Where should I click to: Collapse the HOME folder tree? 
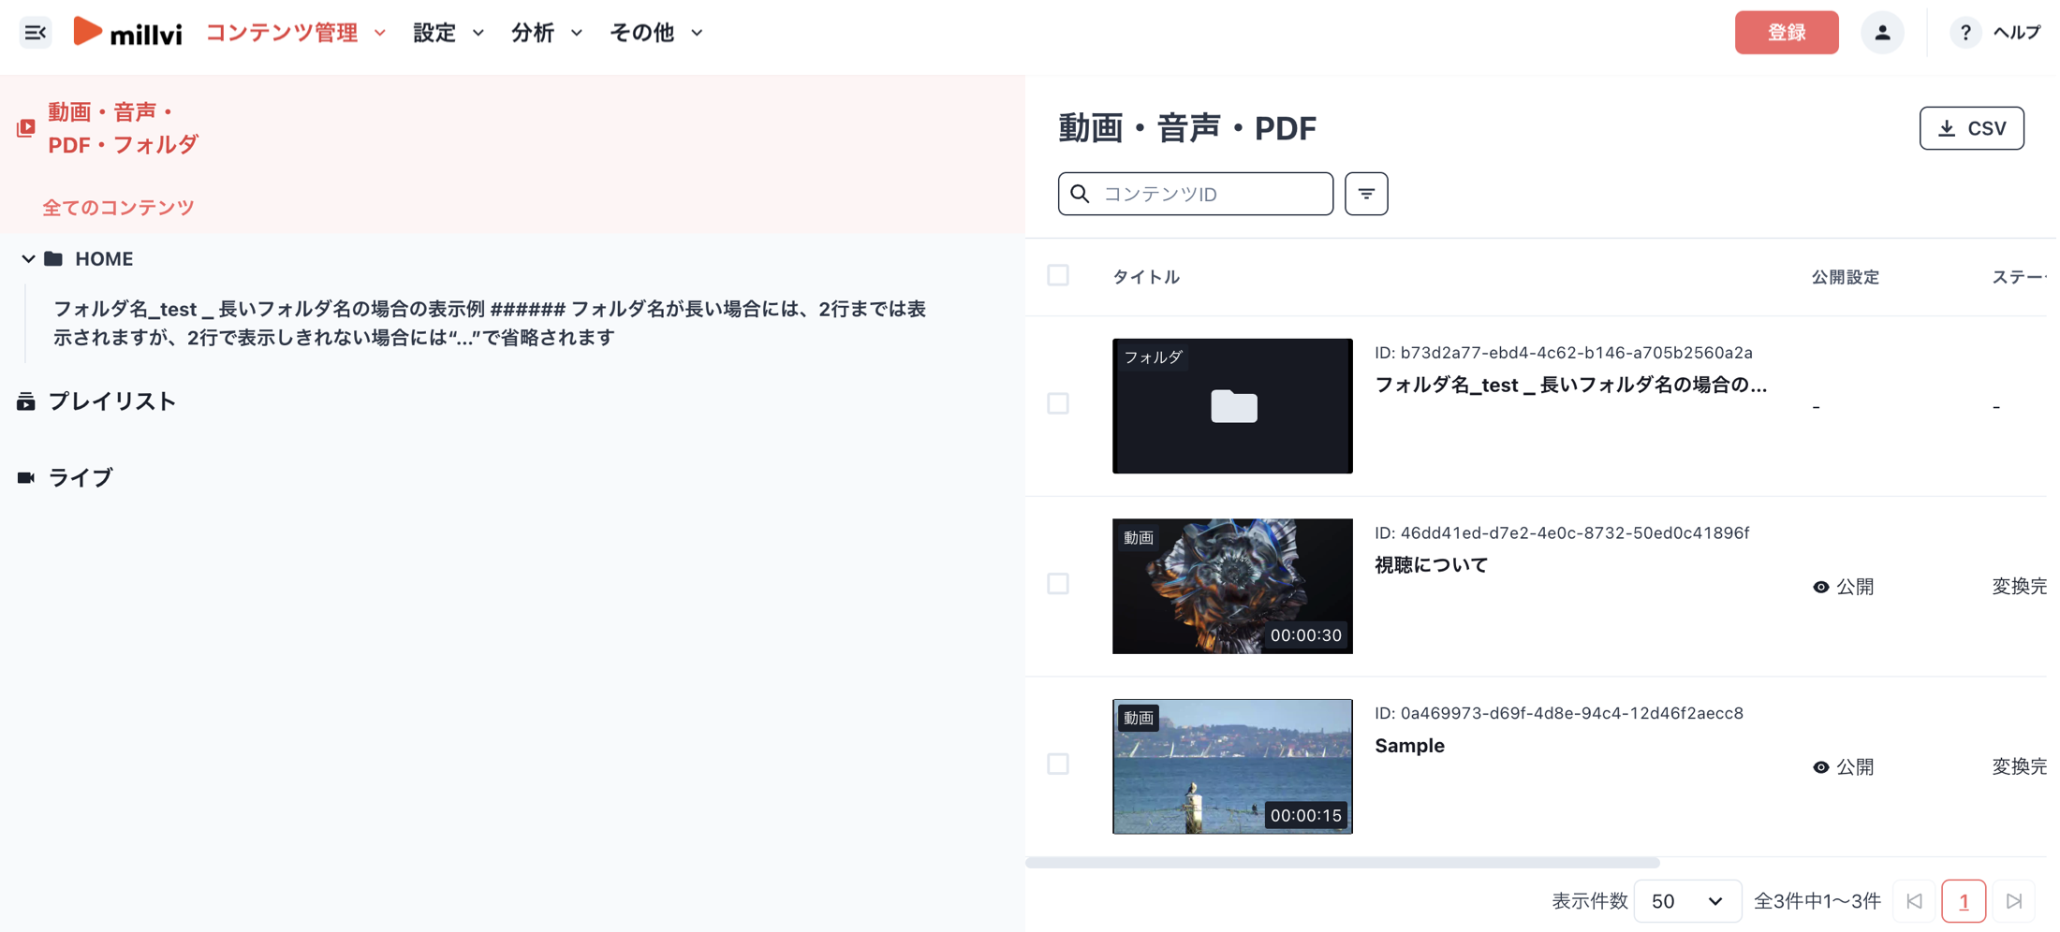(28, 259)
